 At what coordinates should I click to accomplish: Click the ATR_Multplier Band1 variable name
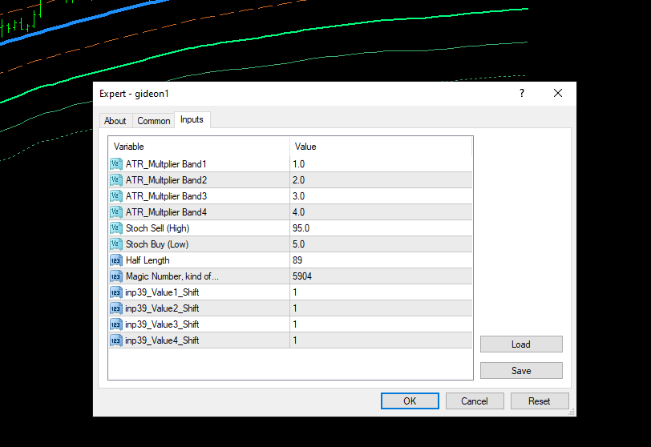tap(166, 164)
